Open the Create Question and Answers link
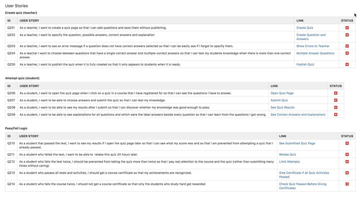The height and width of the screenshot is (197, 358). pyautogui.click(x=311, y=36)
